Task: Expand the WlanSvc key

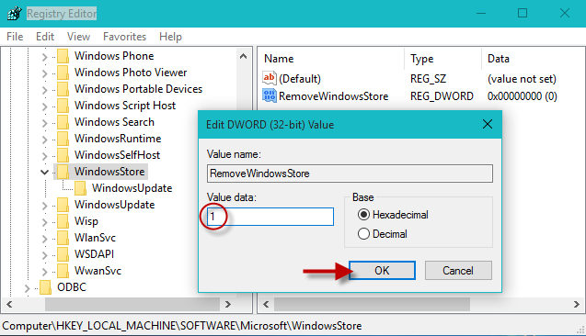Action: point(44,239)
